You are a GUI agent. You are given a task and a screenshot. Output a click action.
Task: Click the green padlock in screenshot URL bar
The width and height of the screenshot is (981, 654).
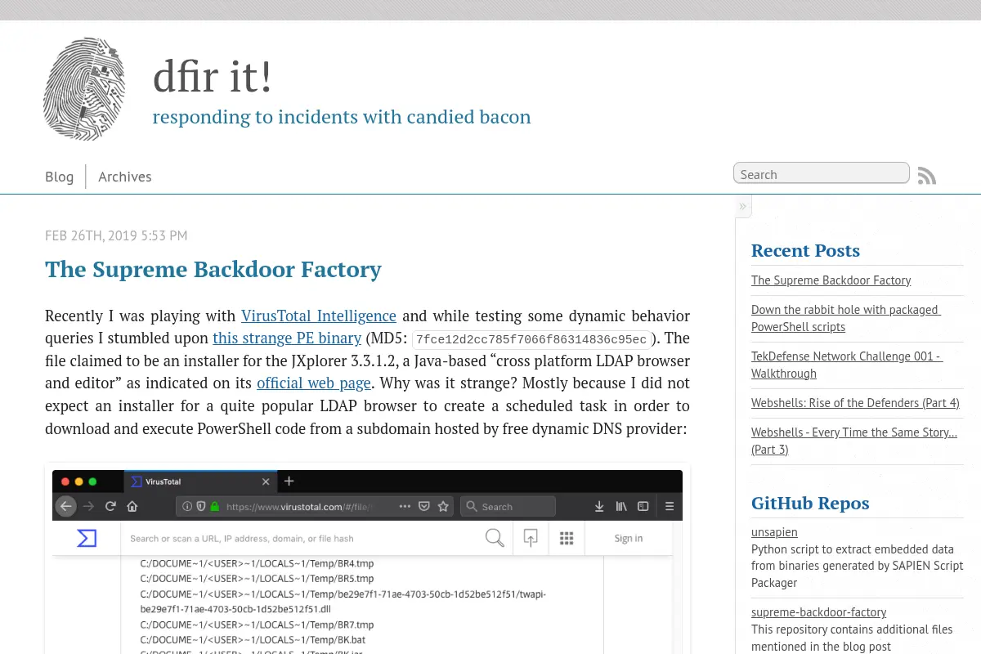(215, 506)
